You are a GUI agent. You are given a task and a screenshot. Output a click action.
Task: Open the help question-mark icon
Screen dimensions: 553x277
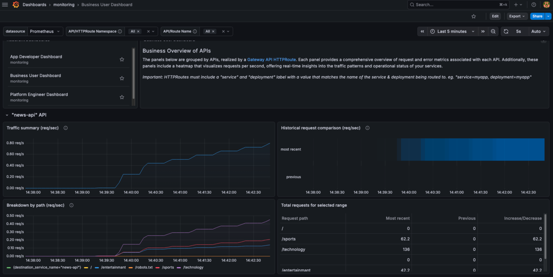[534, 5]
